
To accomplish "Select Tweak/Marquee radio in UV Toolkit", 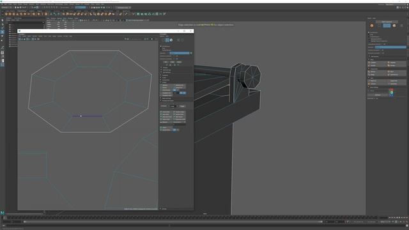I will (x=160, y=50).
